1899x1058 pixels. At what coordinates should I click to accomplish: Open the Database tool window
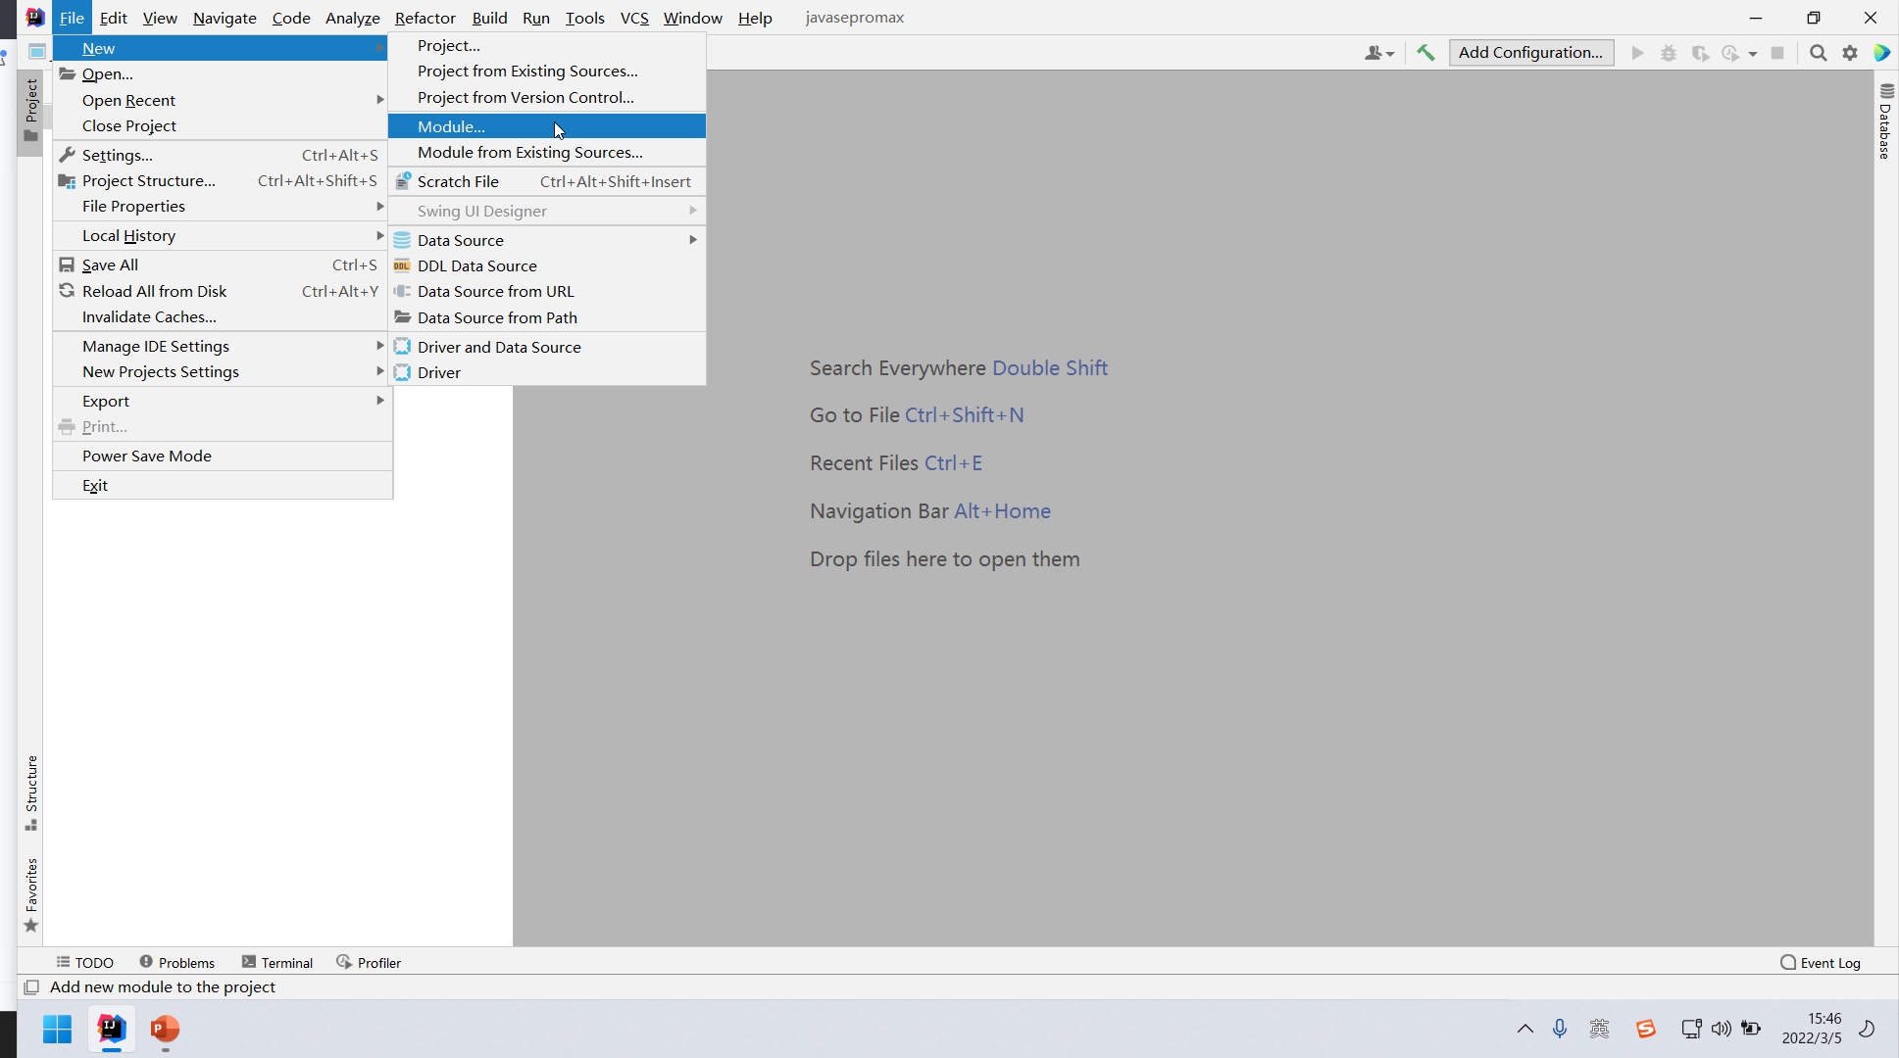tap(1885, 121)
